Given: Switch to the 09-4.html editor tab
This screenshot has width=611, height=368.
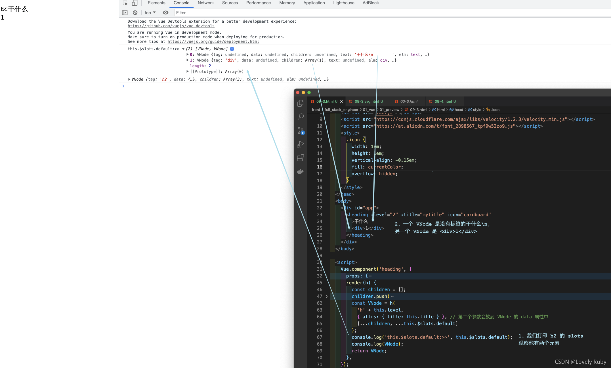Looking at the screenshot, I should (443, 102).
